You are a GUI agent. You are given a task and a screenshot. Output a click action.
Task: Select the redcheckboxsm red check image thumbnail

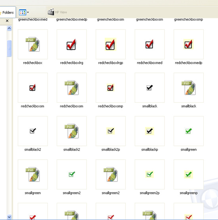33,88
